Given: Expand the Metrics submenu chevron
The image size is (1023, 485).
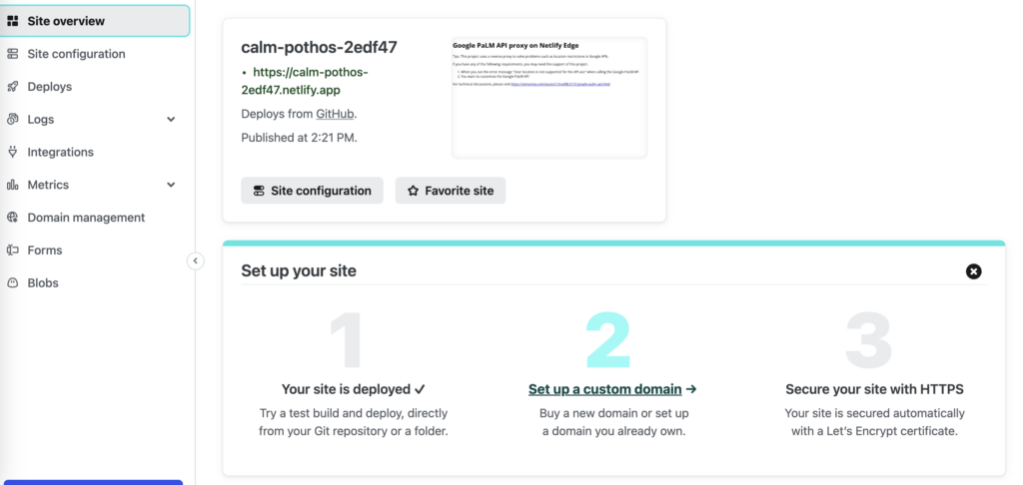Looking at the screenshot, I should click(x=171, y=185).
